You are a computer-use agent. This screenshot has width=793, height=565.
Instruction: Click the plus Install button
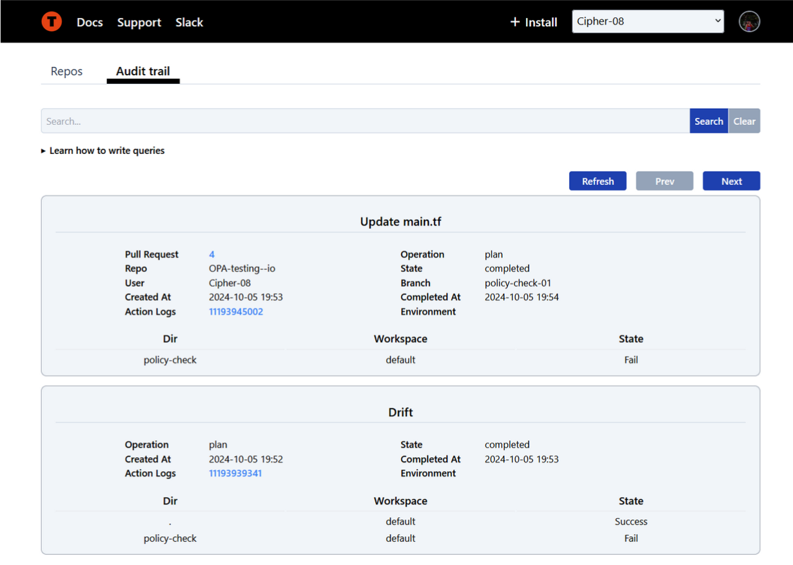pyautogui.click(x=533, y=22)
